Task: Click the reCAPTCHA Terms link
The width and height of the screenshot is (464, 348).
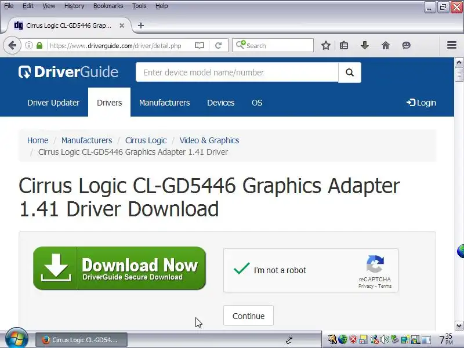Action: click(x=385, y=286)
